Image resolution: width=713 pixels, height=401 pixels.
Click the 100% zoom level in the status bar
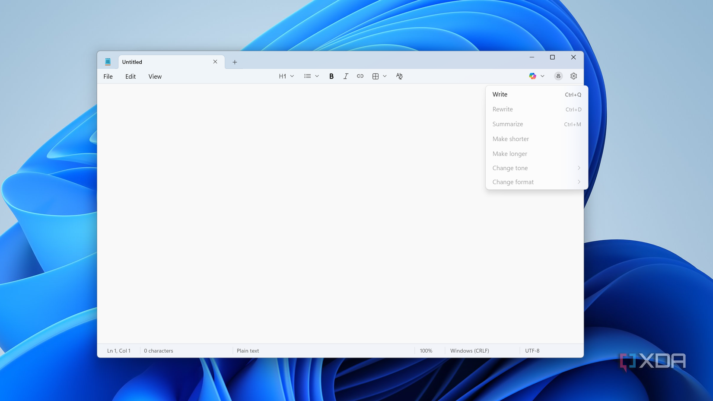[426, 350]
